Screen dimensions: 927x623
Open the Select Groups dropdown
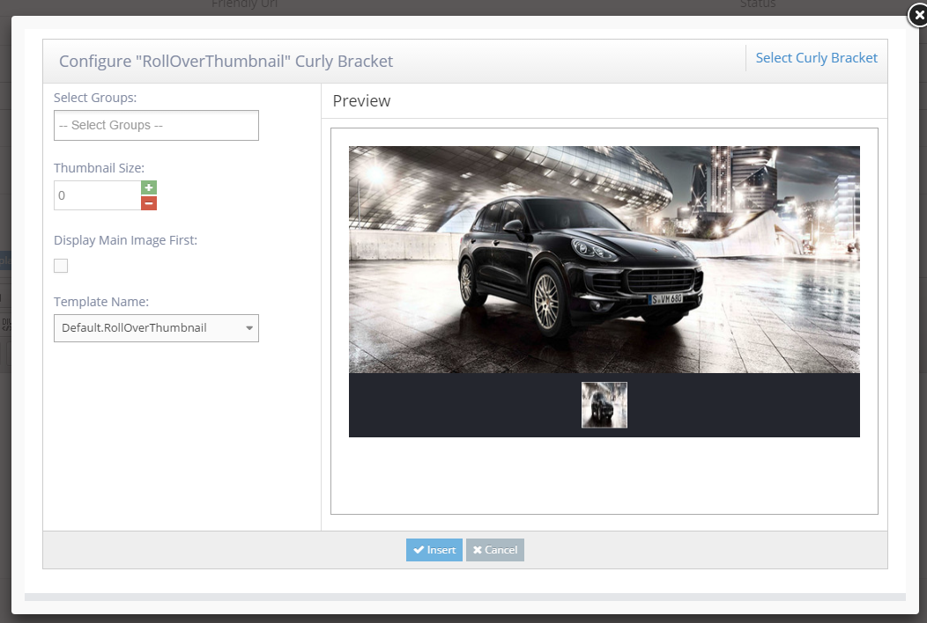[x=156, y=125]
